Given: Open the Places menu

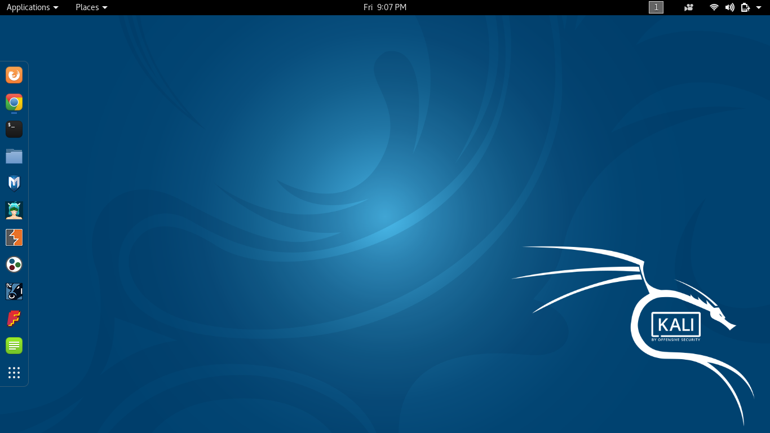Looking at the screenshot, I should [x=91, y=7].
